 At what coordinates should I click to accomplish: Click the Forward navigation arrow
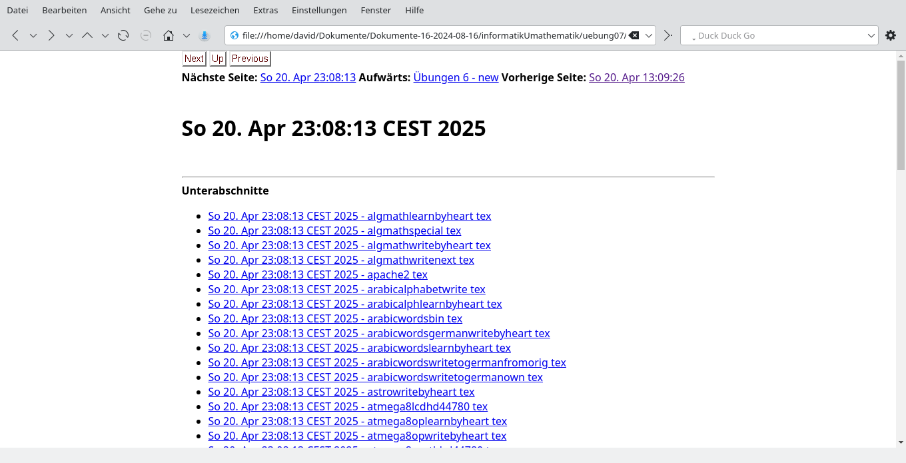coord(51,35)
